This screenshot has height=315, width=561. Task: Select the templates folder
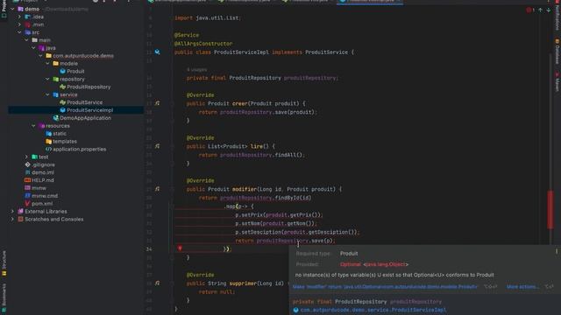pyautogui.click(x=64, y=142)
